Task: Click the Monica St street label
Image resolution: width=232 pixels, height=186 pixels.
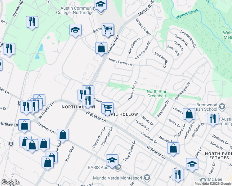Action: tap(167, 139)
